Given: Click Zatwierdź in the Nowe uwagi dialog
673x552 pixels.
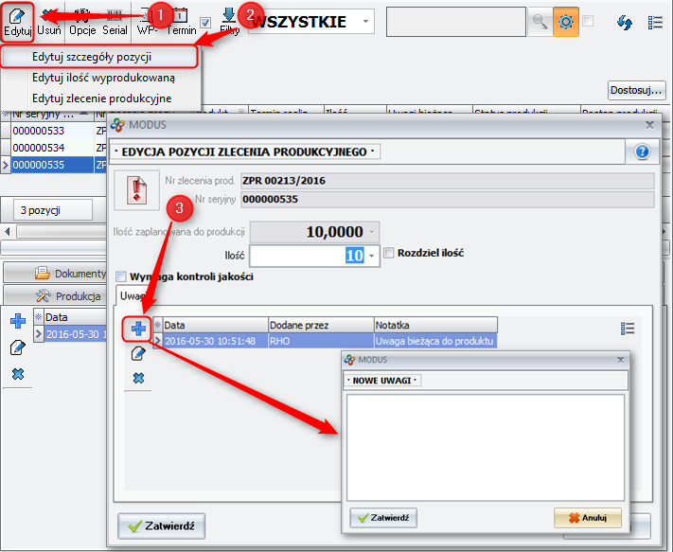Looking at the screenshot, I should (383, 518).
